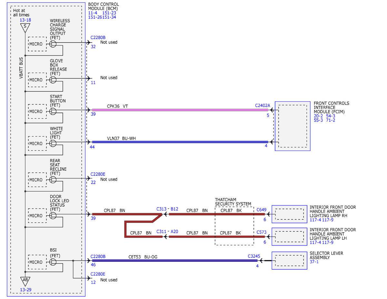Select connector C2280B at pin 46
The height and width of the screenshot is (299, 387).
pyautogui.click(x=98, y=256)
